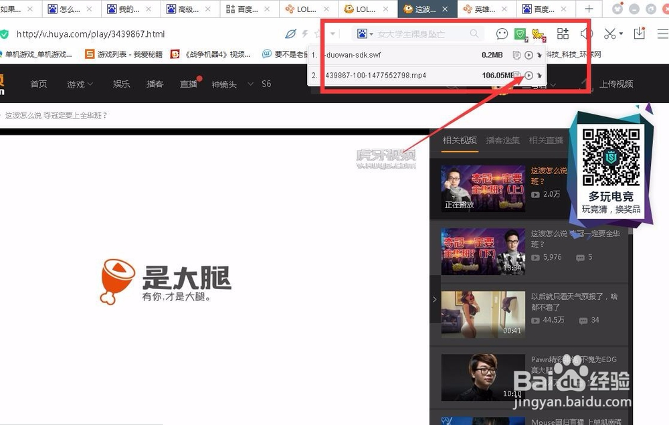Open 娱乐 on the Huya navbar
Viewport: 669px width, 425px height.
coord(121,84)
